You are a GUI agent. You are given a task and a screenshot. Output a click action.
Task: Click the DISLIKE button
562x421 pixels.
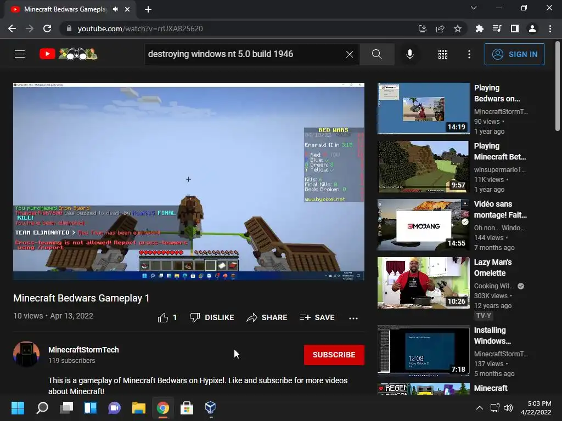click(x=212, y=317)
